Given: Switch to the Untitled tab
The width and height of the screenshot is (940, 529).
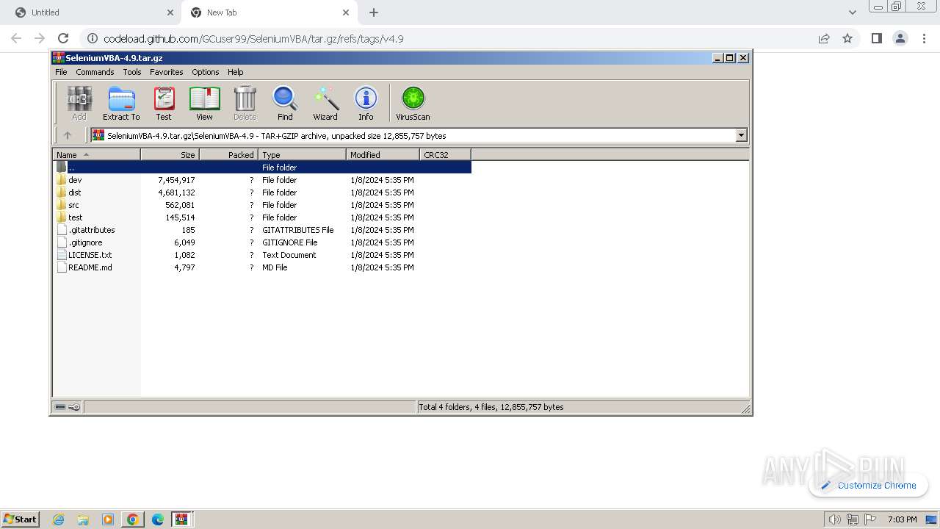Looking at the screenshot, I should click(x=92, y=12).
